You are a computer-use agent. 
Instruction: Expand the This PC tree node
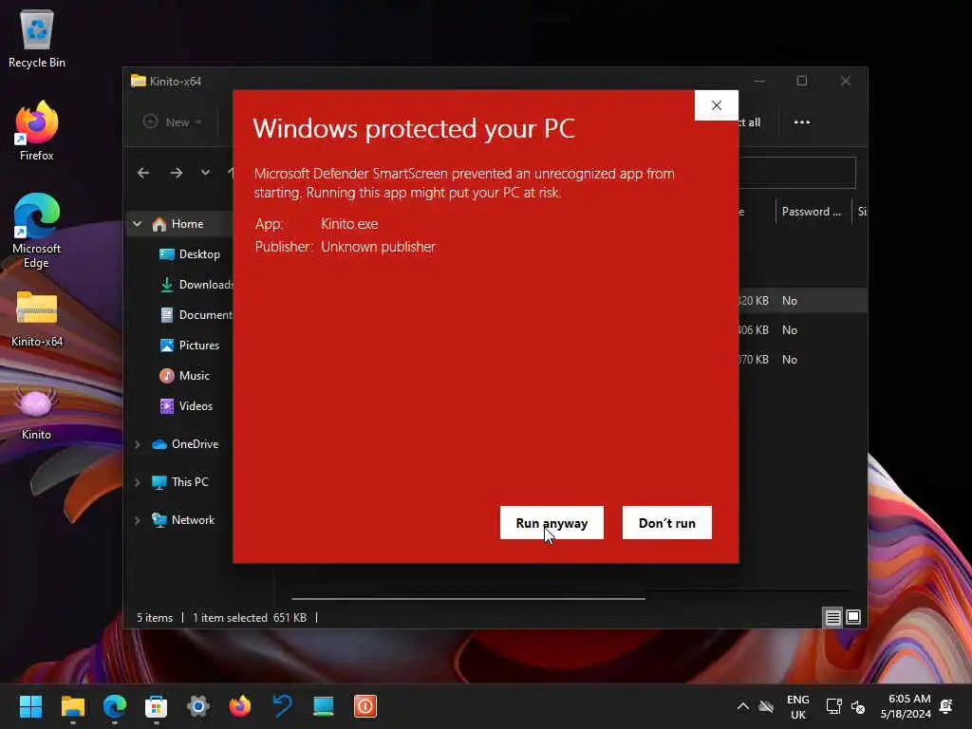coord(137,481)
